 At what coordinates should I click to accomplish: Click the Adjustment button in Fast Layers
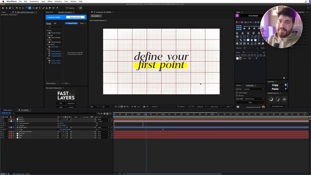pyautogui.click(x=71, y=103)
